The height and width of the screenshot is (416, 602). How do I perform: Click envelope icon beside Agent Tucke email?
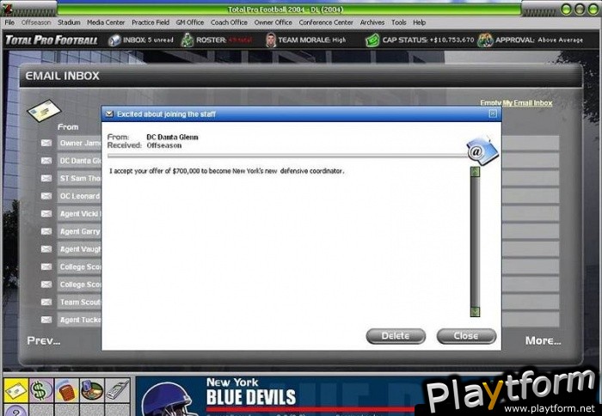coord(46,320)
